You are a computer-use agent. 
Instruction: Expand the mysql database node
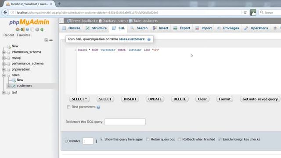click(x=4, y=58)
